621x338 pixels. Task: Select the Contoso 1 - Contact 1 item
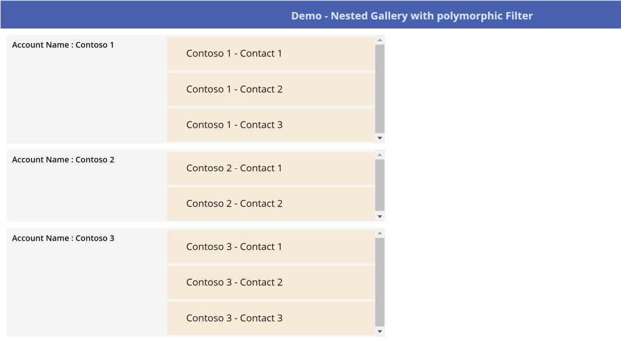point(270,53)
